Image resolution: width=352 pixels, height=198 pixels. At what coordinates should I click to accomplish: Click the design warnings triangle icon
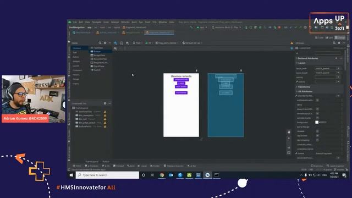tap(292, 43)
